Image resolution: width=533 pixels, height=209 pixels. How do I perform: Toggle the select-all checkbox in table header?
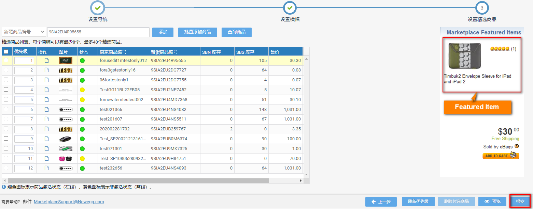6,52
